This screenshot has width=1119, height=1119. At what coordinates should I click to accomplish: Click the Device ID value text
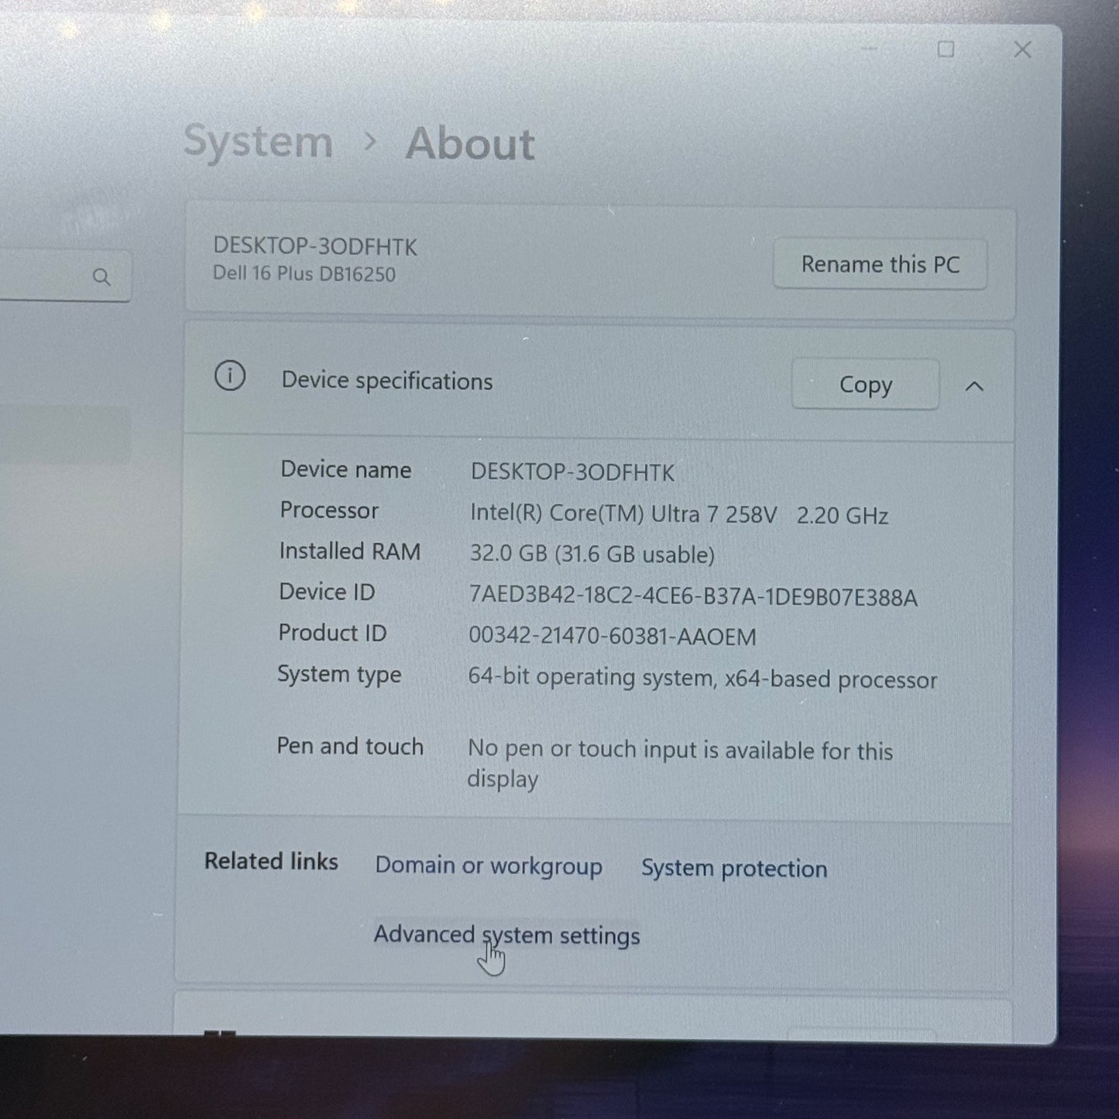point(693,597)
